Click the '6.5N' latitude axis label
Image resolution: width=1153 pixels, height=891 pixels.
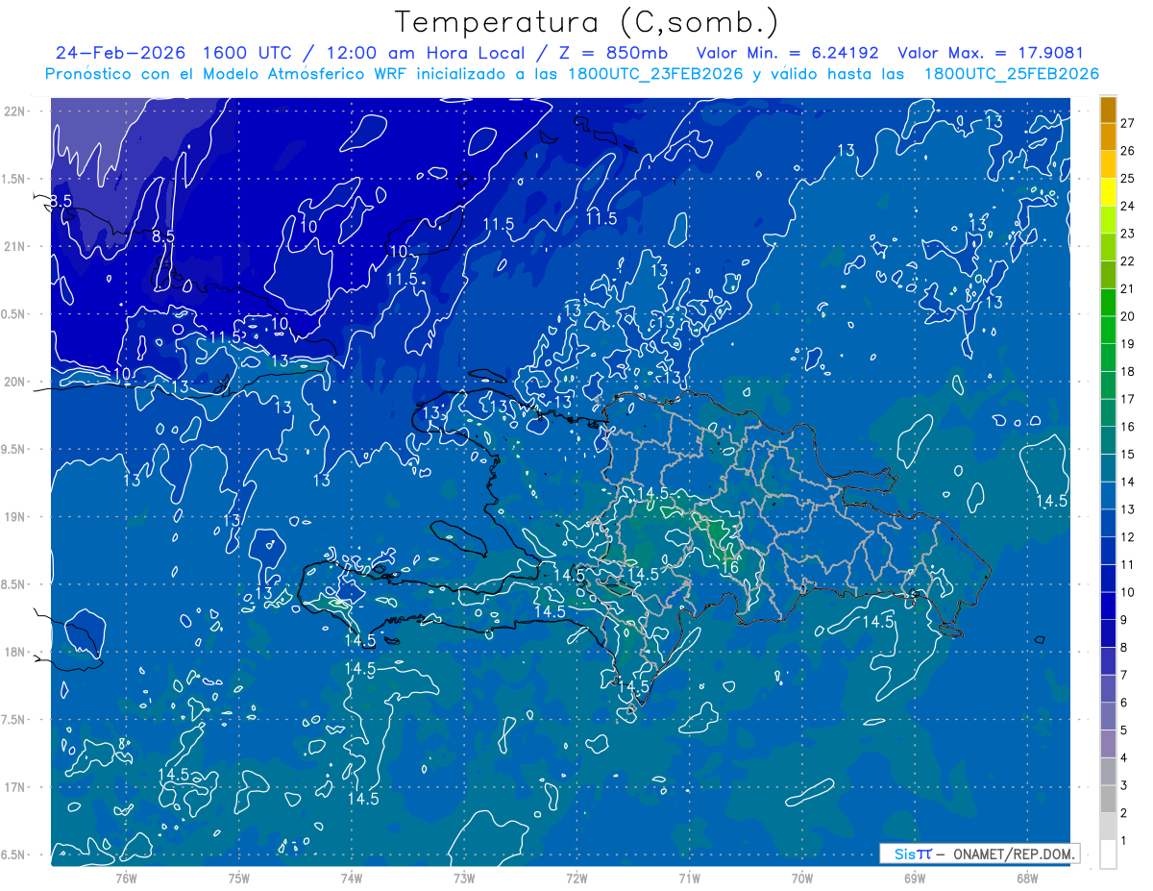point(14,854)
